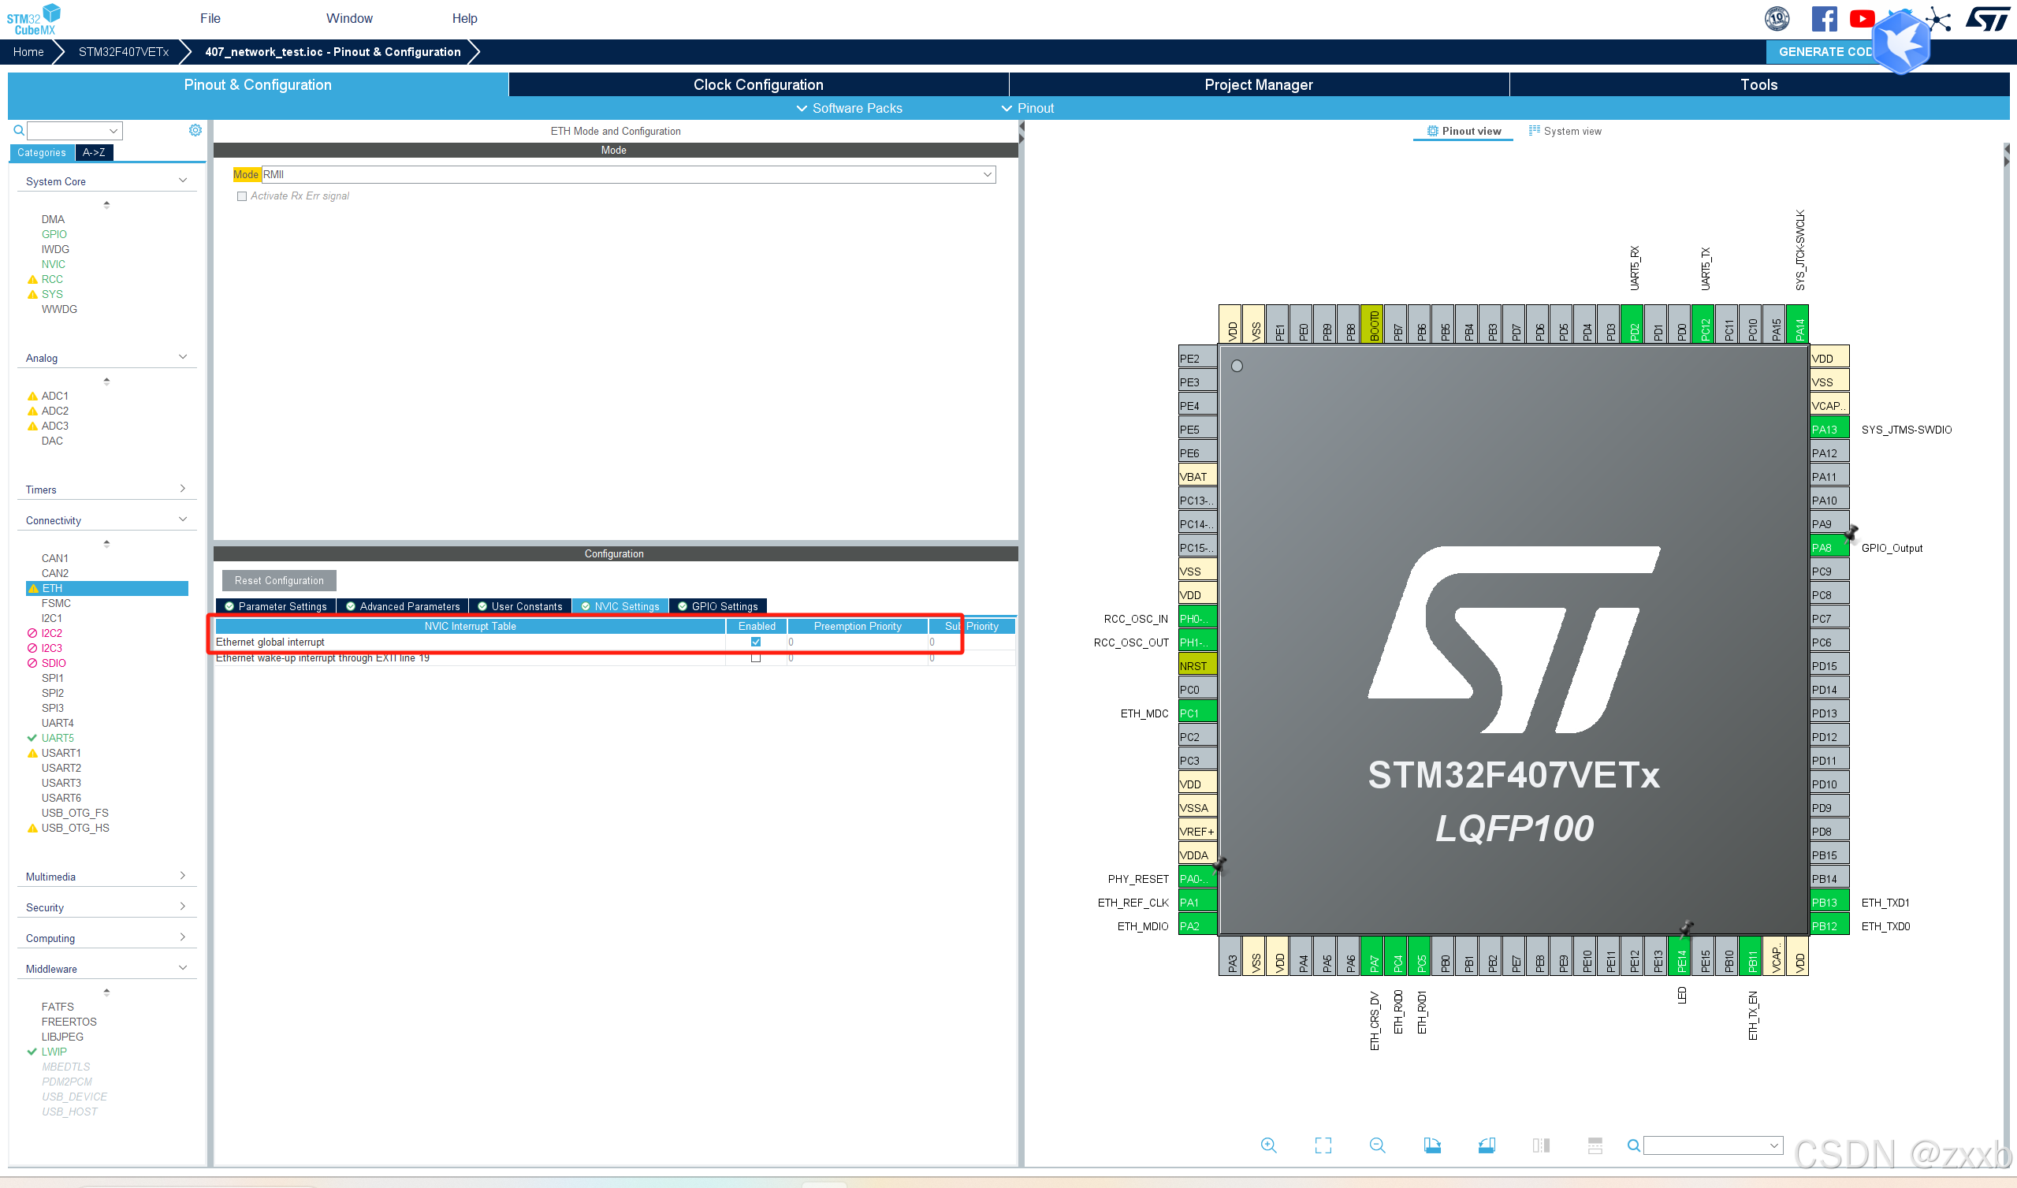This screenshot has height=1188, width=2017.
Task: Open the ST YouTube channel icon
Action: click(x=1861, y=18)
